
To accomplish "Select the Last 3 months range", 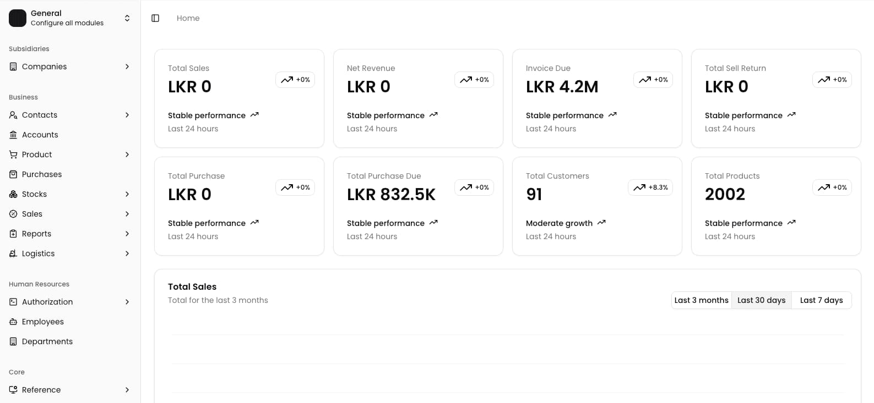I will (702, 300).
